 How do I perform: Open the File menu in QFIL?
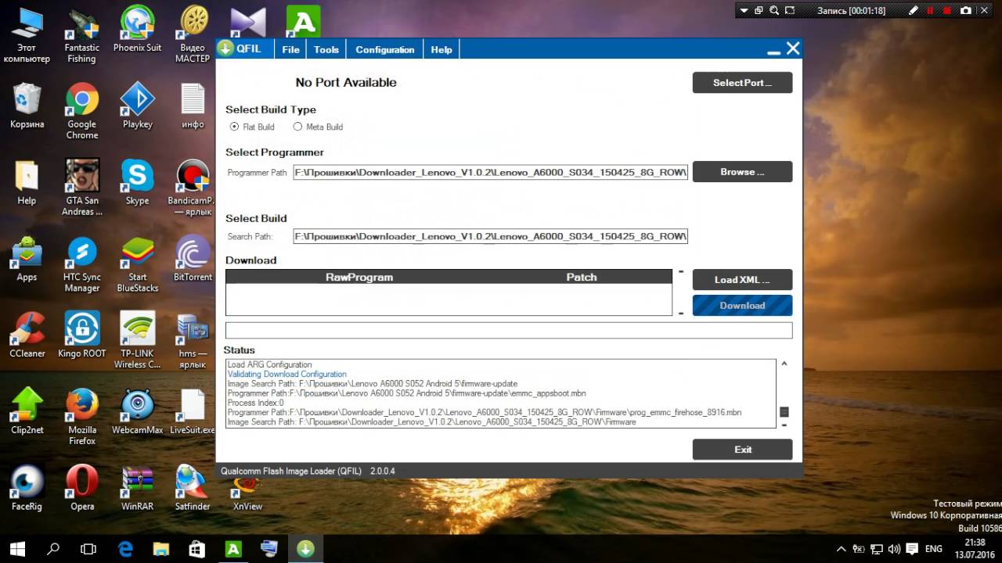click(291, 49)
